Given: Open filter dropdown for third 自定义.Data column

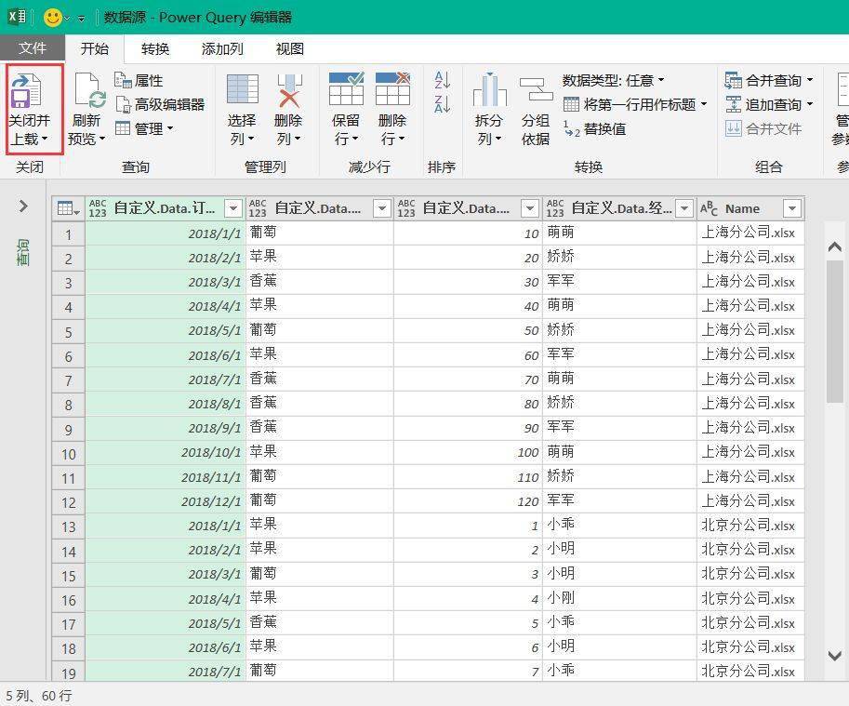Looking at the screenshot, I should point(529,208).
